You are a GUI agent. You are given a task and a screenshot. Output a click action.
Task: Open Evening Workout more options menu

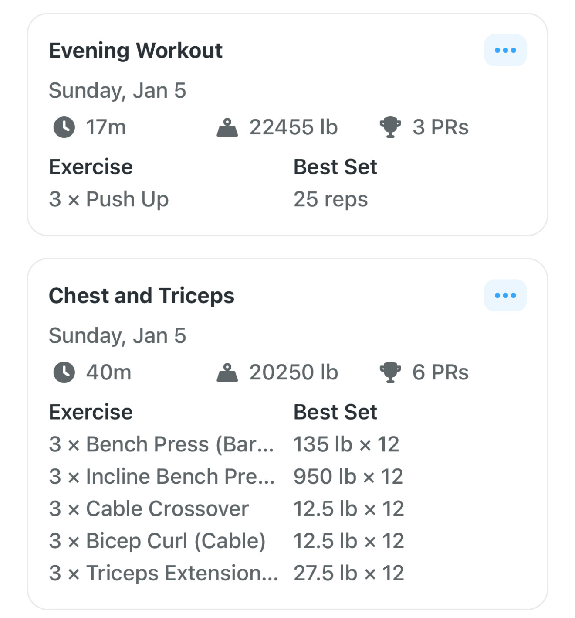[505, 50]
